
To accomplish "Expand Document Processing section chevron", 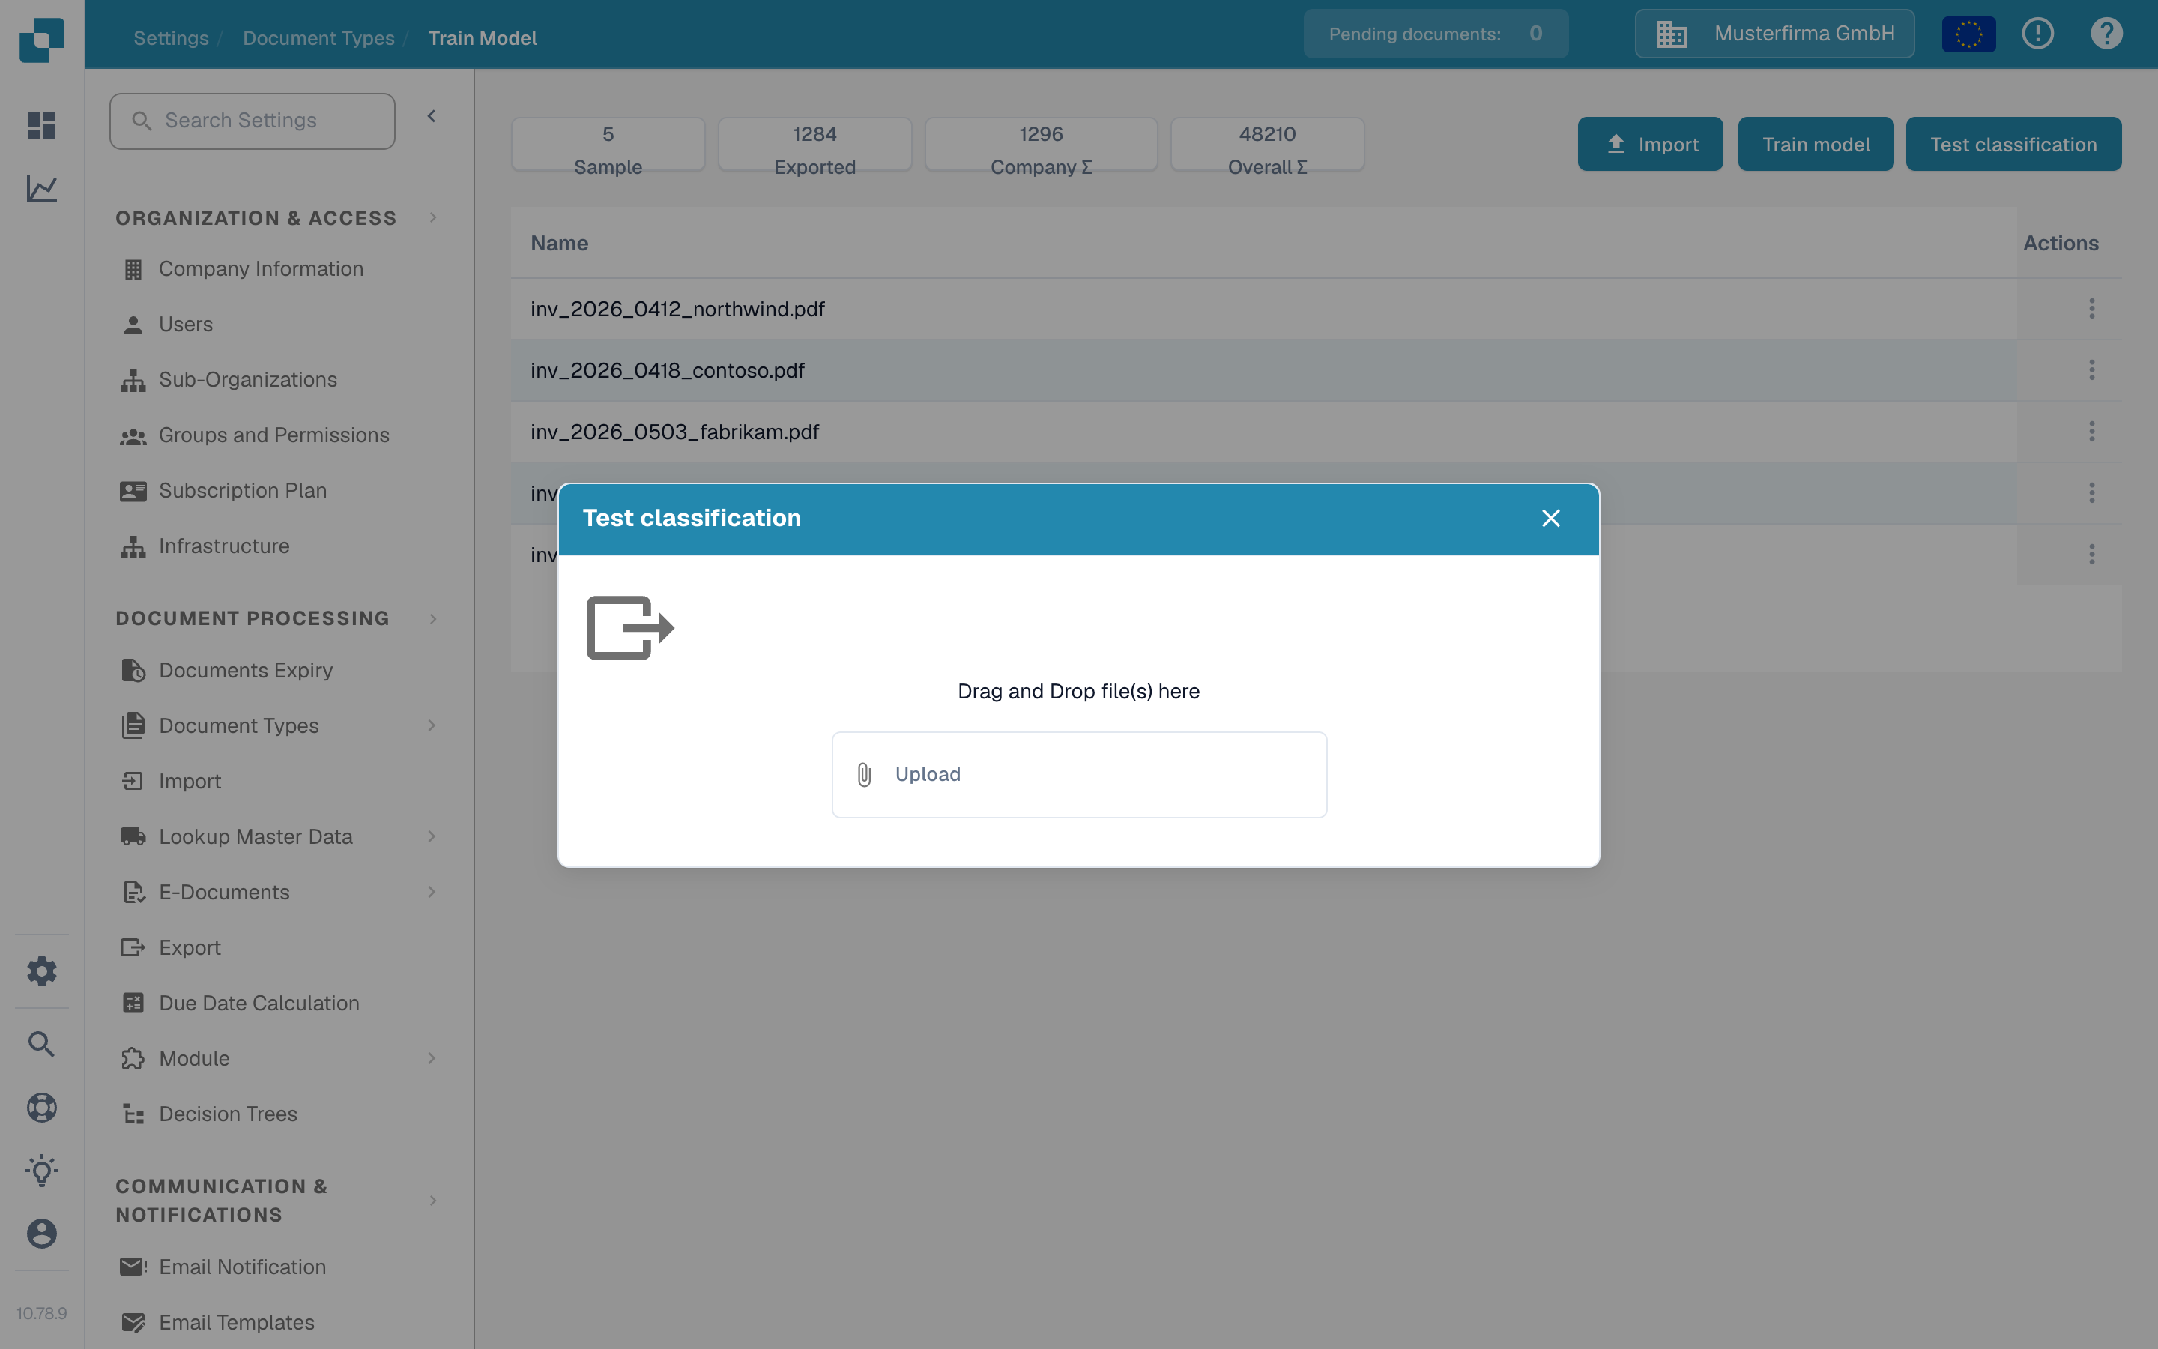I will [x=433, y=618].
